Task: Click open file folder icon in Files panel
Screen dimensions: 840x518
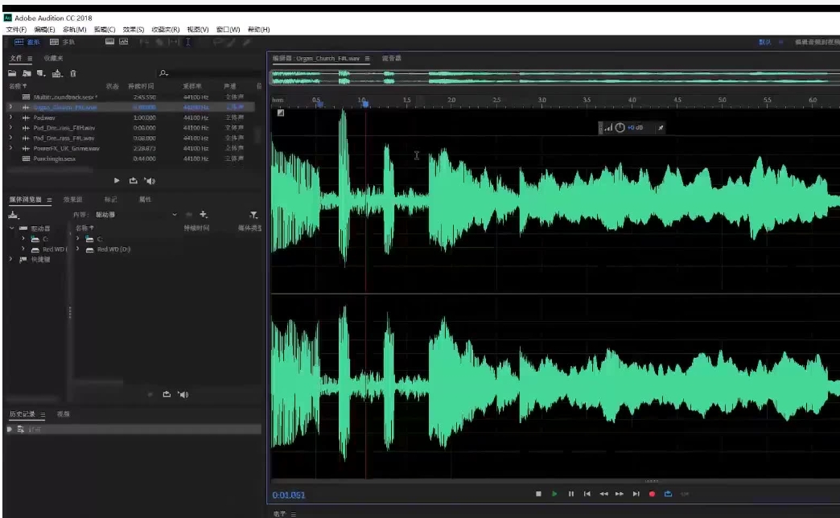Action: click(x=12, y=73)
